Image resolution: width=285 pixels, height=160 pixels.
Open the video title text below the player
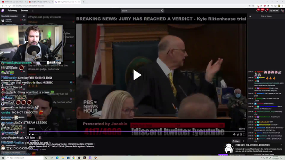(62, 145)
